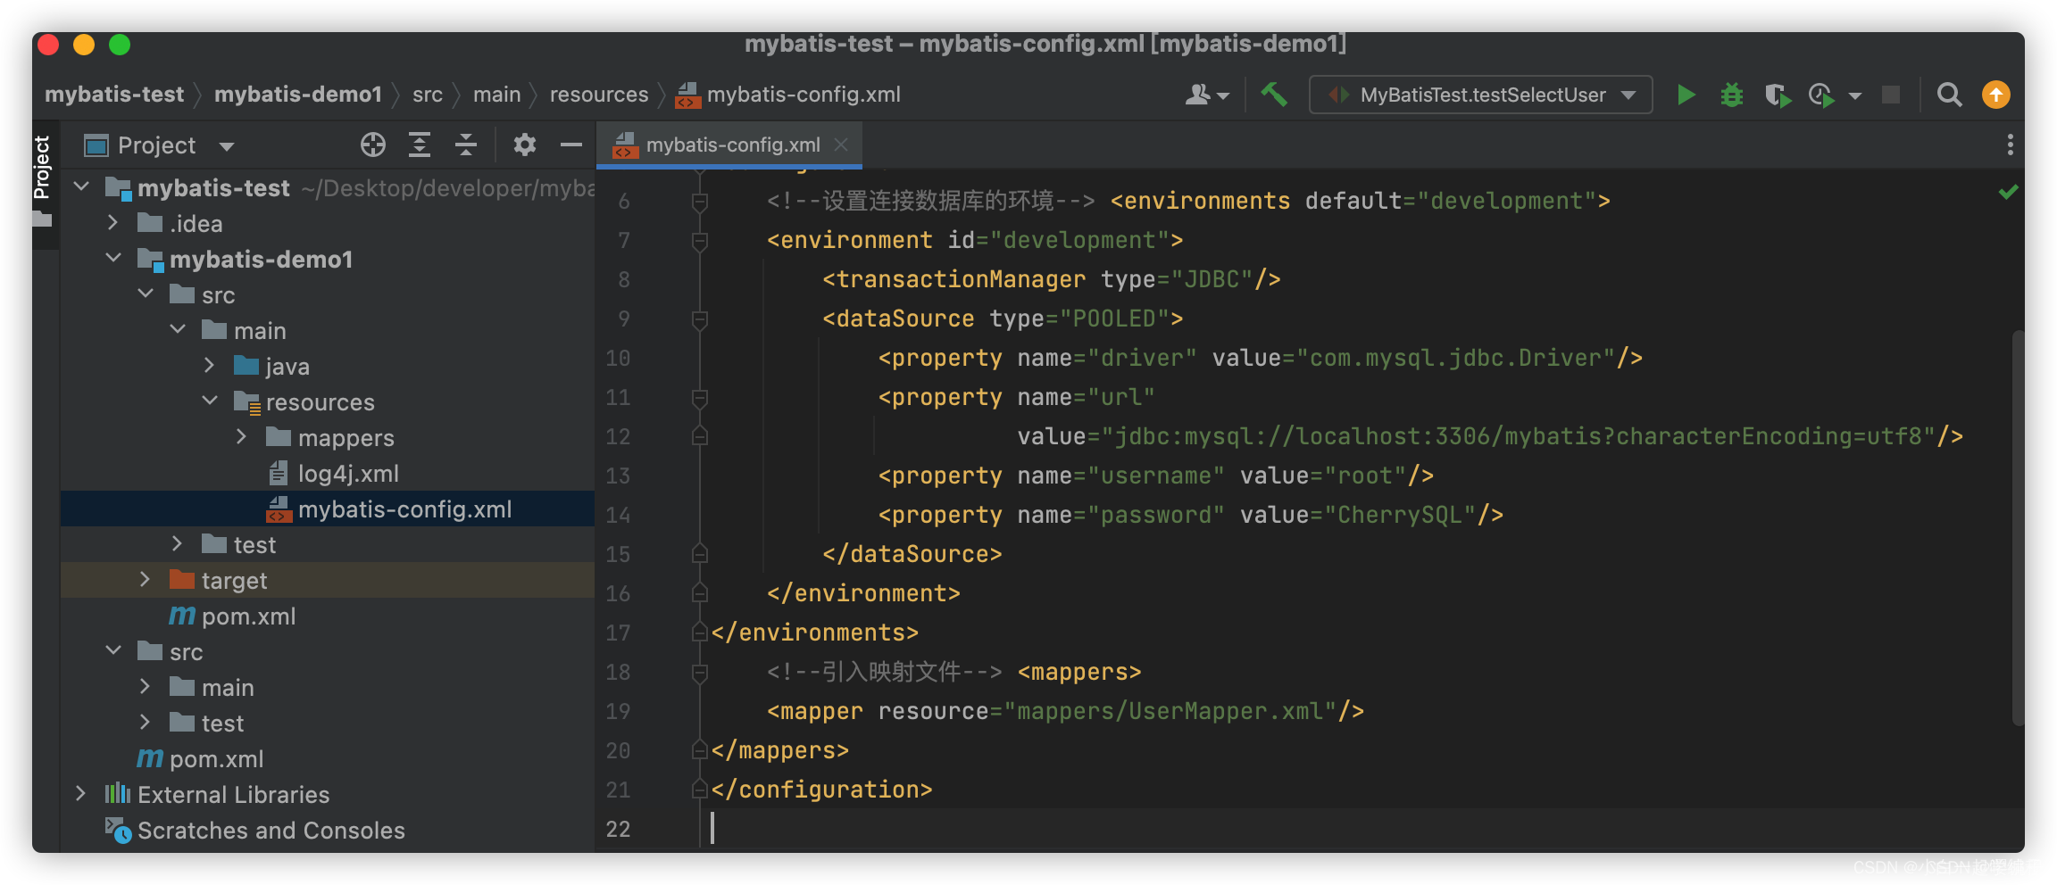Collapse the src folder under mybatis-demo1
Image resolution: width=2057 pixels, height=885 pixels.
(146, 294)
